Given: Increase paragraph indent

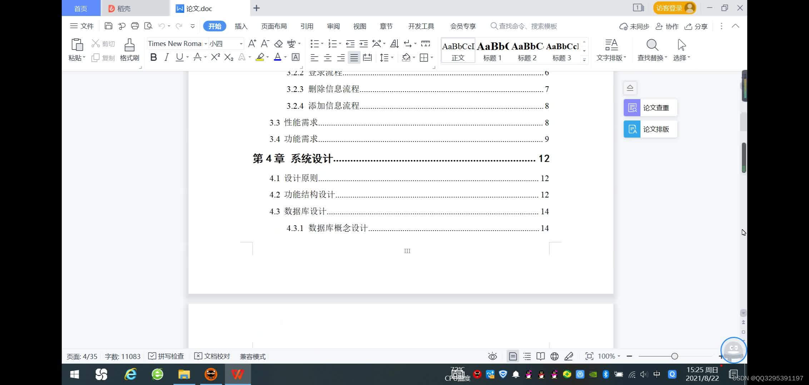Looking at the screenshot, I should tap(363, 43).
